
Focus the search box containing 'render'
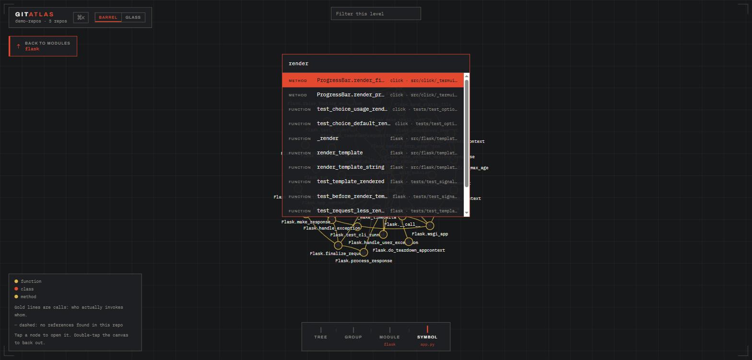click(x=376, y=64)
